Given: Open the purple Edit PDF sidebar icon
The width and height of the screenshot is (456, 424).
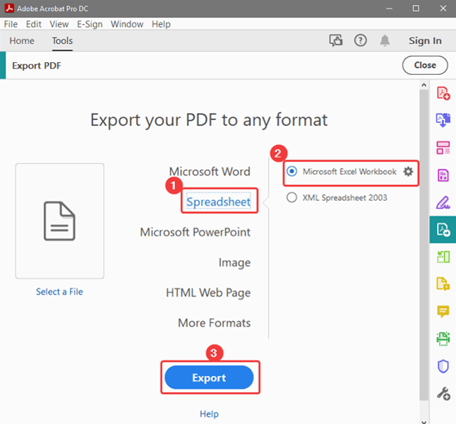Looking at the screenshot, I should [x=443, y=175].
